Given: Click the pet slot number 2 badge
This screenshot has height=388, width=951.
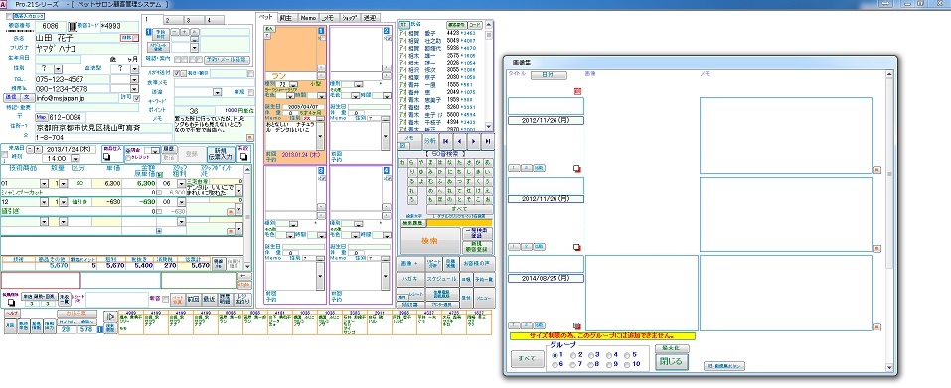Looking at the screenshot, I should (x=387, y=31).
